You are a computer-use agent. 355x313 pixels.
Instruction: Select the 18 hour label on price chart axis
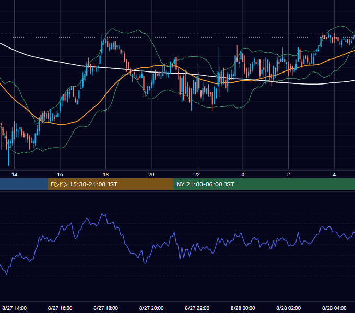pos(106,175)
